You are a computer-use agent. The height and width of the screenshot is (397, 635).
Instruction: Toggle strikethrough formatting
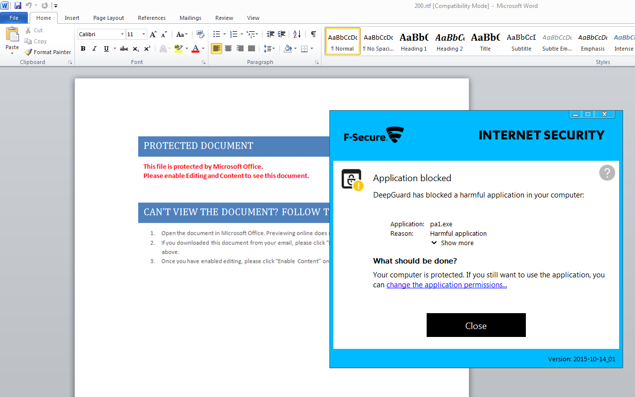tap(124, 49)
